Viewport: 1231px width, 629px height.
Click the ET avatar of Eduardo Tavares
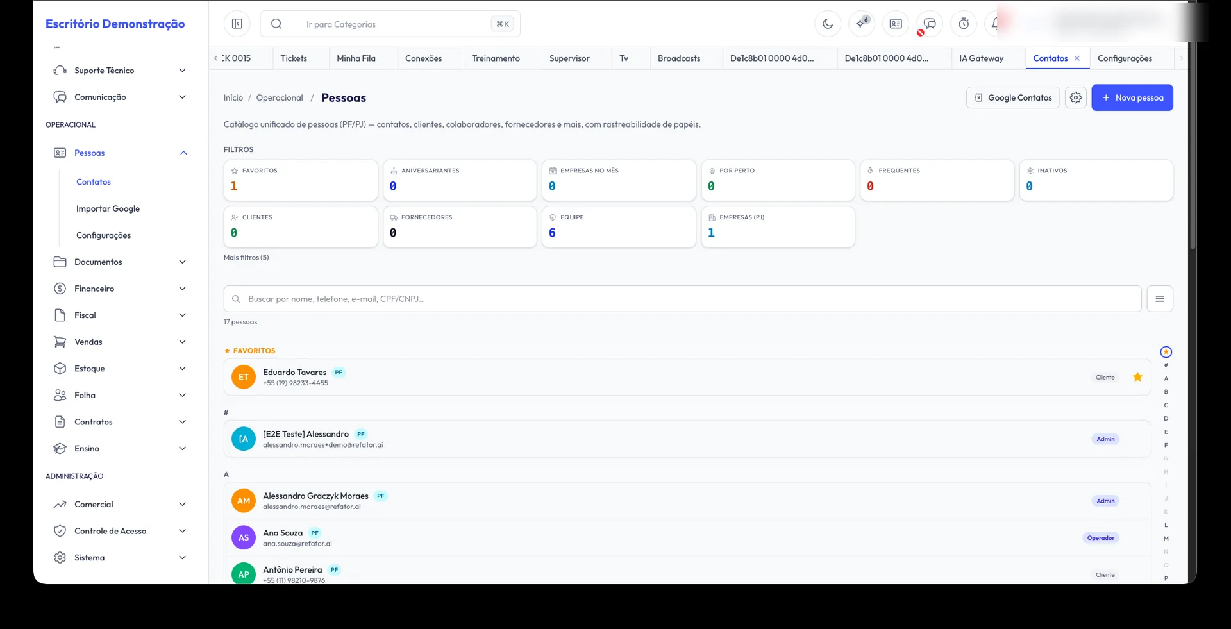(x=244, y=377)
